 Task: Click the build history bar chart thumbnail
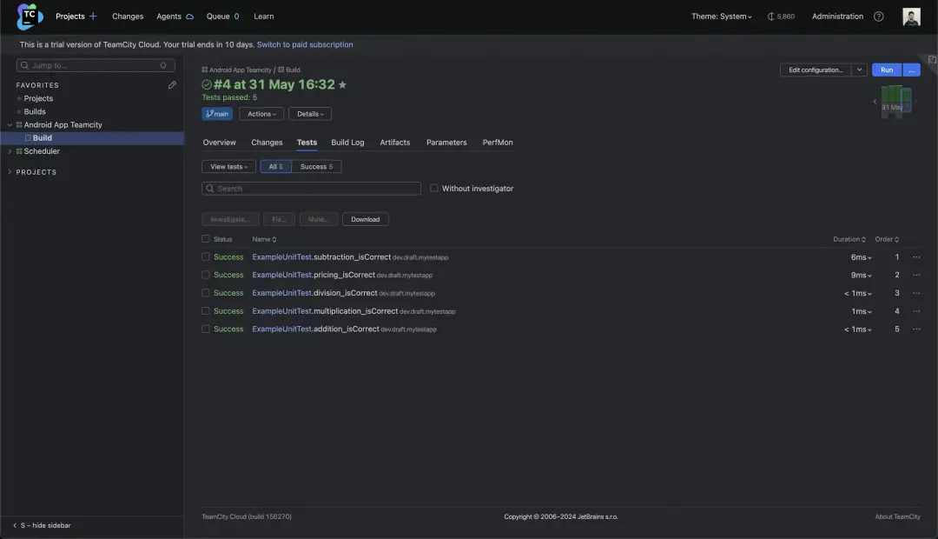[895, 101]
